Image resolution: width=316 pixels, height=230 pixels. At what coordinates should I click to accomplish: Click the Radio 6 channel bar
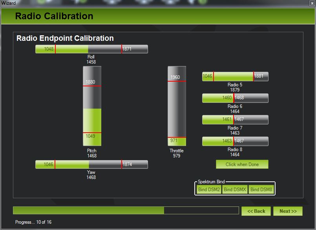pyautogui.click(x=235, y=98)
